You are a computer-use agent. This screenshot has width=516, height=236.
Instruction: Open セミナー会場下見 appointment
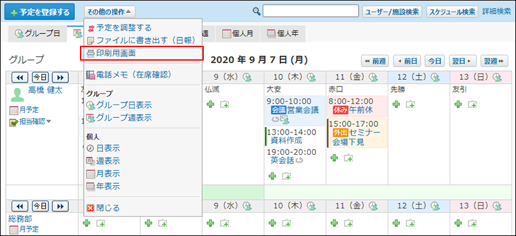[x=357, y=137]
